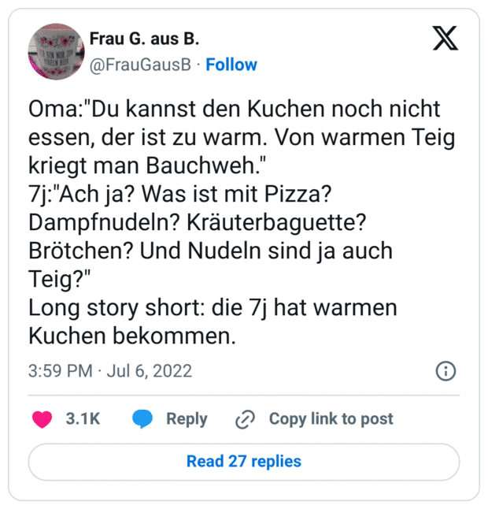Click the @FrauGausB handle
The image size is (488, 509).
140,65
